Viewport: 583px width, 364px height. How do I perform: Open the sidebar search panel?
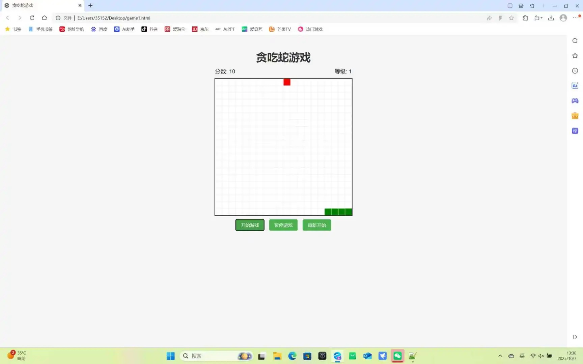pos(575,40)
